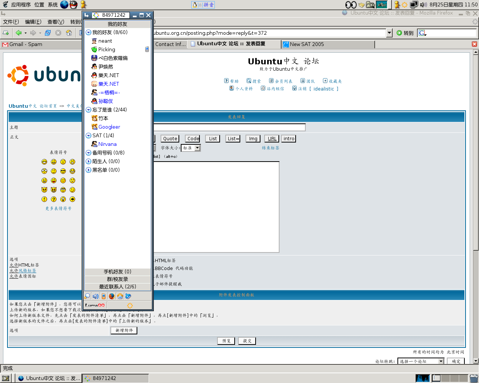Expand the 黑名单 (0/0) group
This screenshot has width=479, height=383.
(x=89, y=170)
